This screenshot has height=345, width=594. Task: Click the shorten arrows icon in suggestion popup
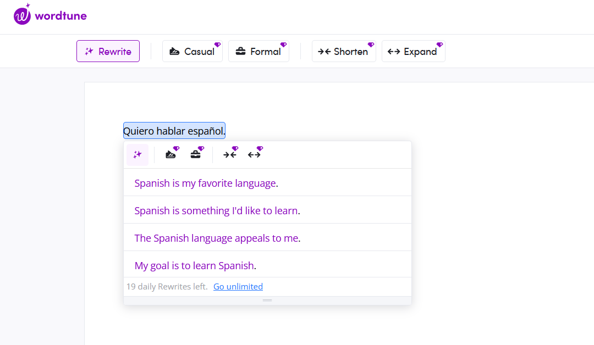click(229, 155)
